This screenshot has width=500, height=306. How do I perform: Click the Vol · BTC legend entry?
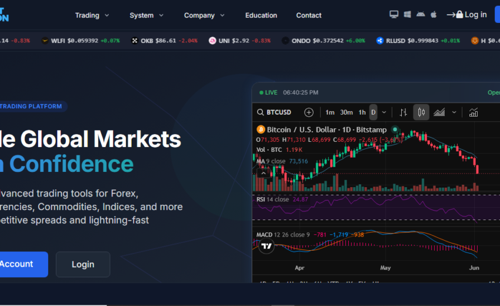(x=269, y=149)
